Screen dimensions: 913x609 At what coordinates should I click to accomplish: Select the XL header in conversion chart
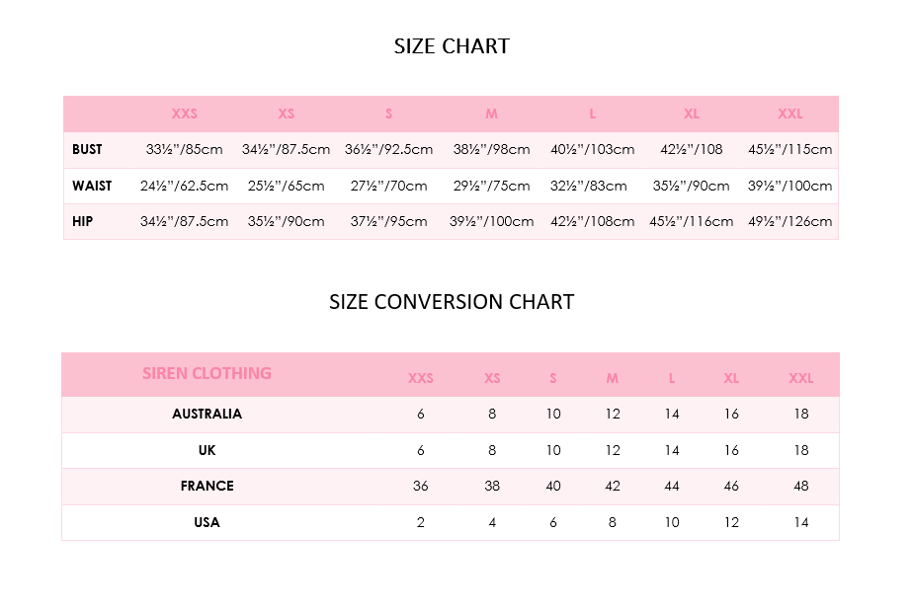point(731,378)
